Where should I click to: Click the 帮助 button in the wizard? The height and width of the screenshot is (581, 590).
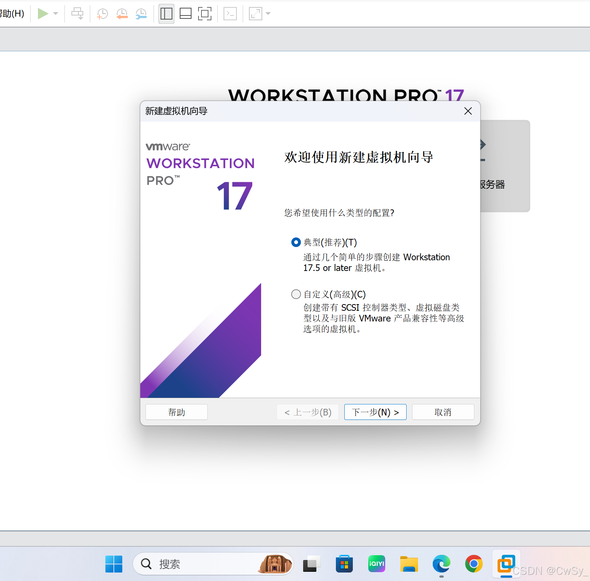[x=176, y=412]
